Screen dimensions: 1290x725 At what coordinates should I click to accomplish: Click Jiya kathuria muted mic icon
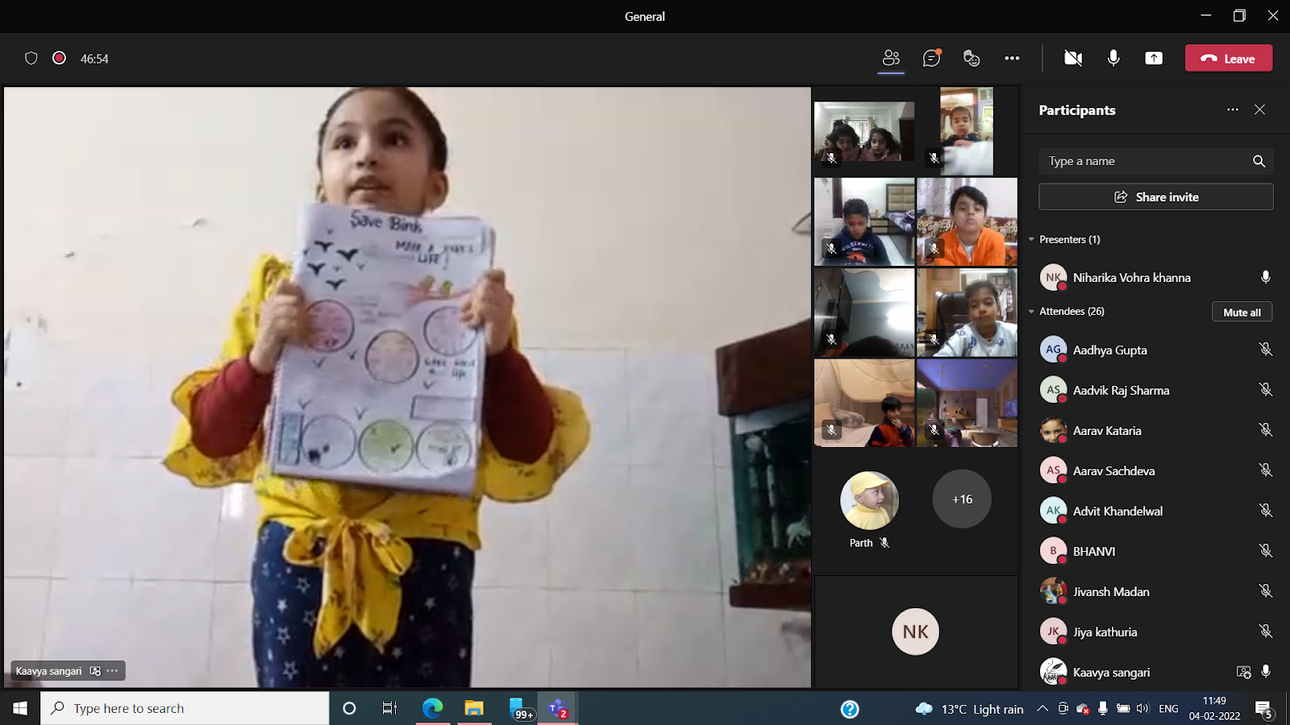(1266, 632)
